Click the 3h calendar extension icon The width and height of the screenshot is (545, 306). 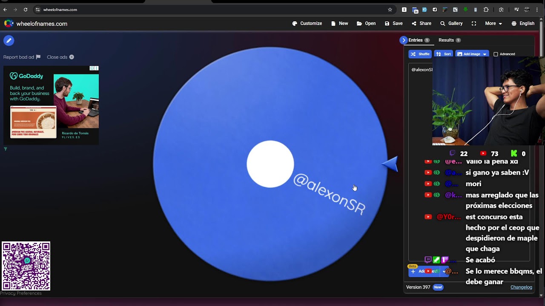(x=414, y=10)
